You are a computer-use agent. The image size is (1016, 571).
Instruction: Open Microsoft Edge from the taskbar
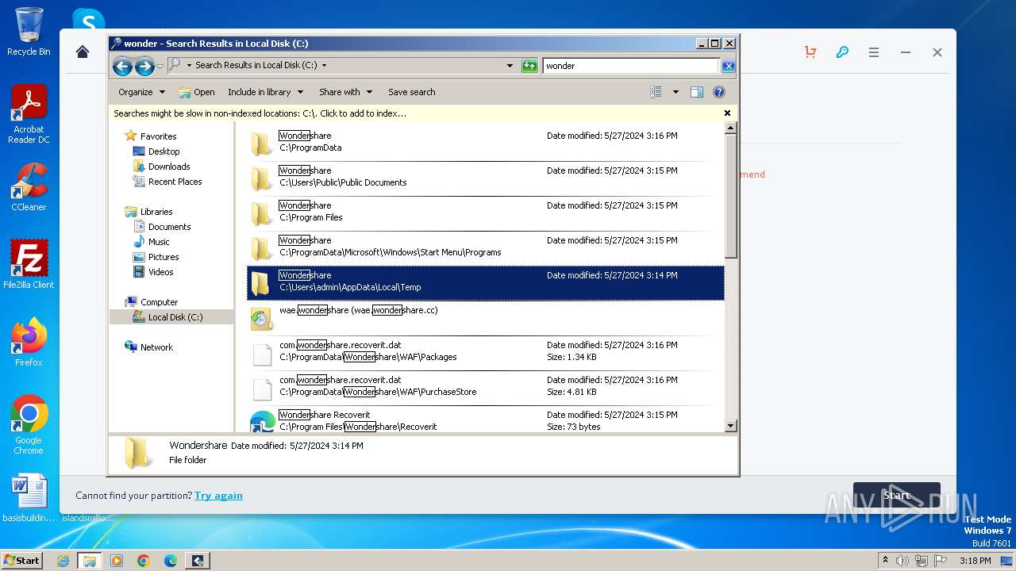(x=171, y=561)
